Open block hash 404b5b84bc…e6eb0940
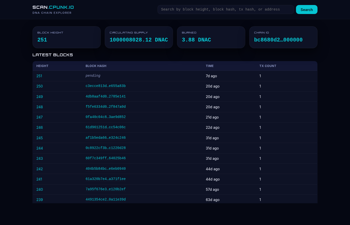350x225 pixels. click(x=105, y=169)
